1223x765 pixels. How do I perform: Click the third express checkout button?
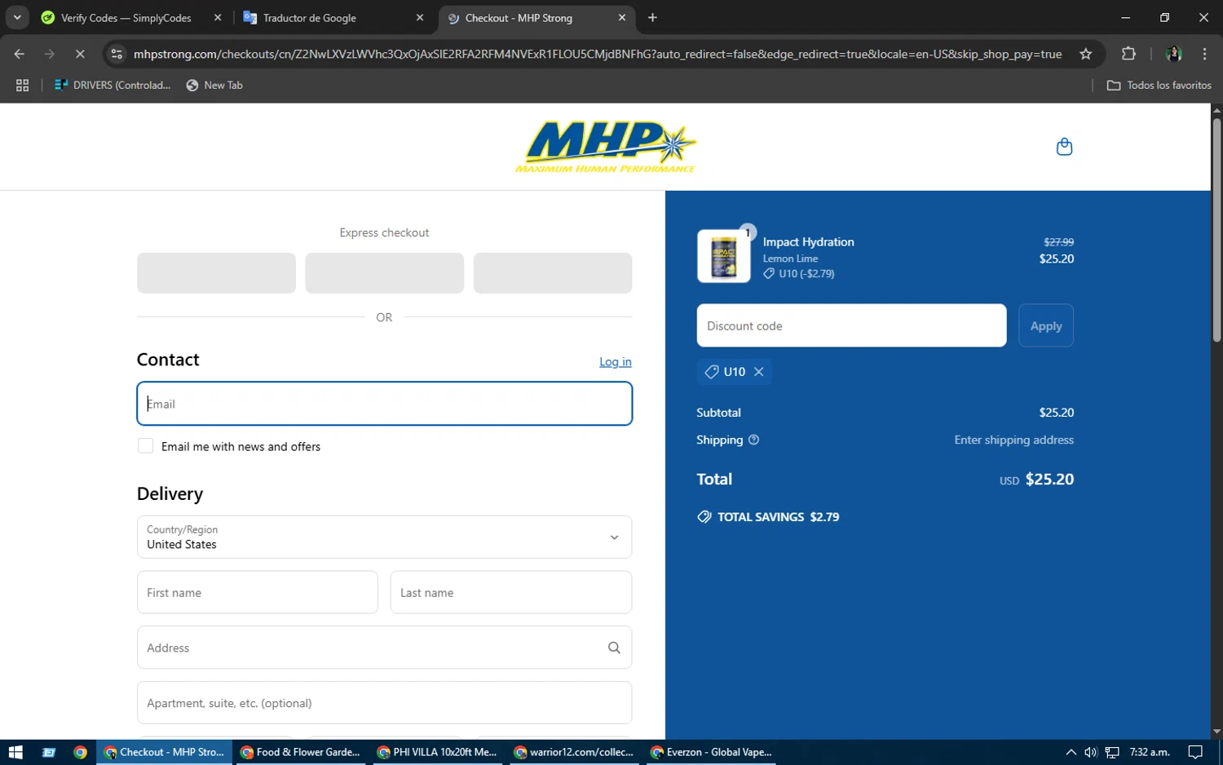(553, 273)
